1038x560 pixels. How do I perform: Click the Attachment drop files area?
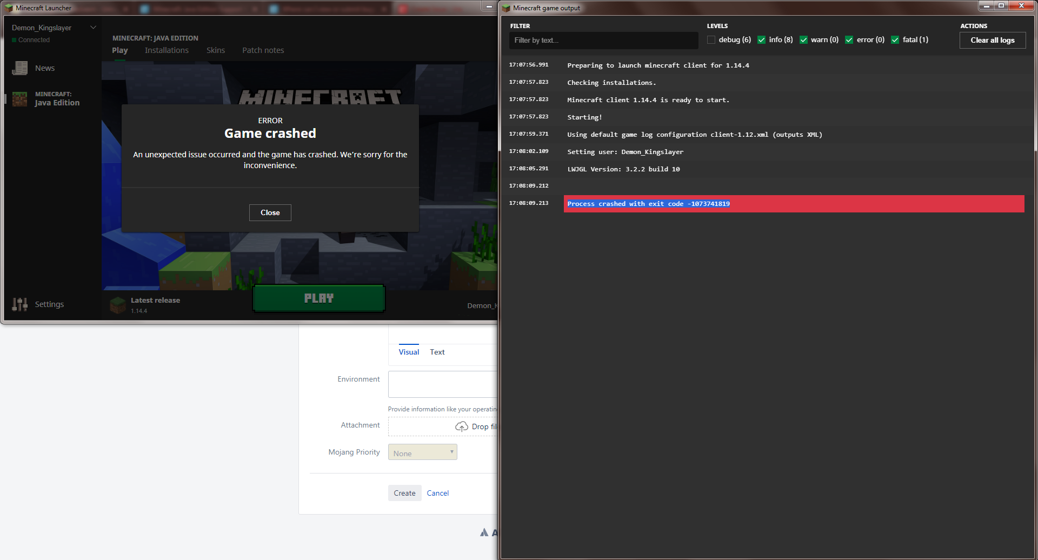[x=443, y=426]
